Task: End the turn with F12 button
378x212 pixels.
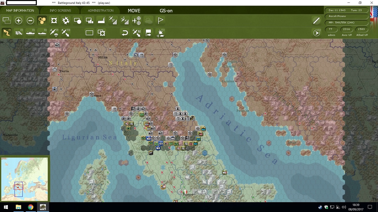Action: [x=317, y=33]
